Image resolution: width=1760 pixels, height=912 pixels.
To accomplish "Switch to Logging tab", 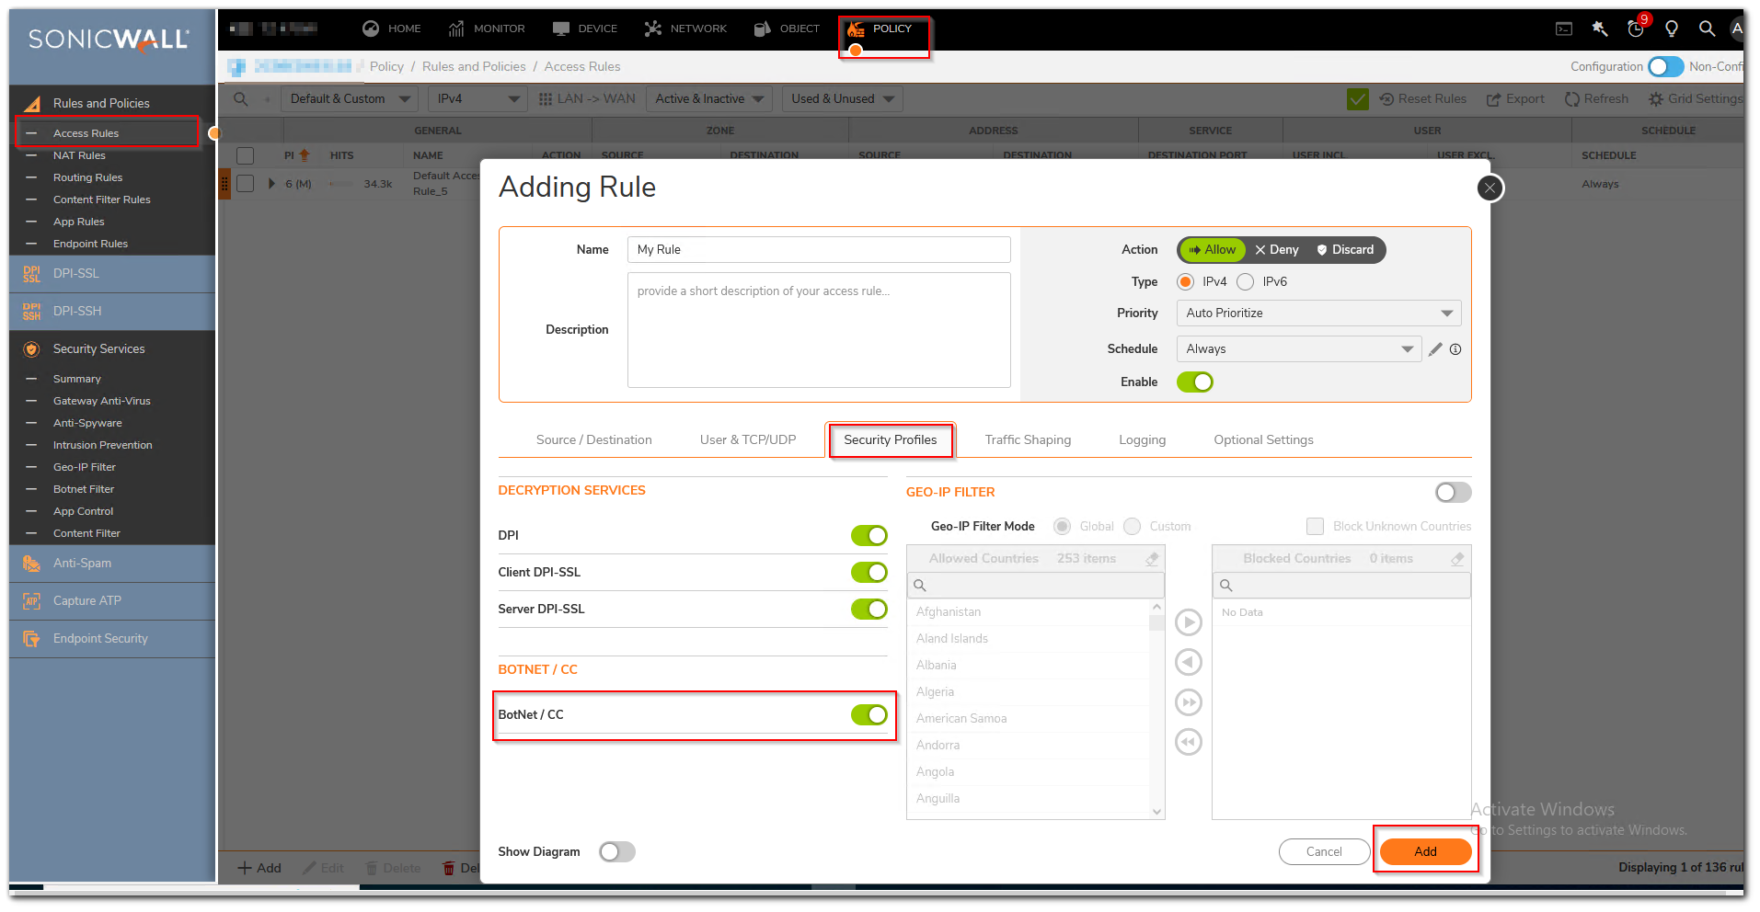I will pyautogui.click(x=1143, y=440).
